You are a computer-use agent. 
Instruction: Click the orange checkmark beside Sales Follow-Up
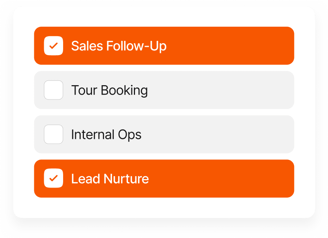tap(54, 46)
